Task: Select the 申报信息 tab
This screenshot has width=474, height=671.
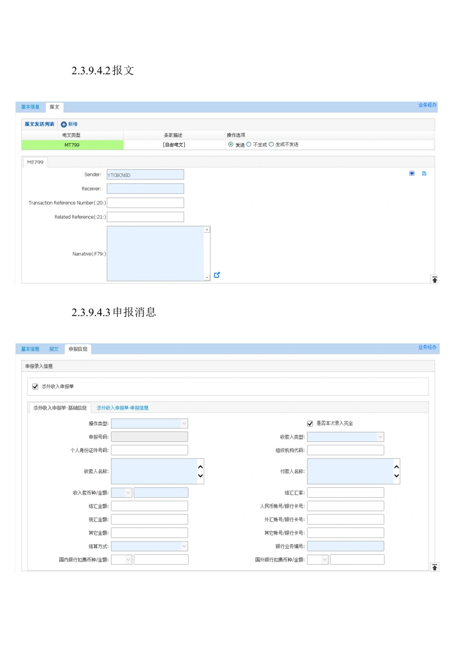Action: (x=78, y=349)
